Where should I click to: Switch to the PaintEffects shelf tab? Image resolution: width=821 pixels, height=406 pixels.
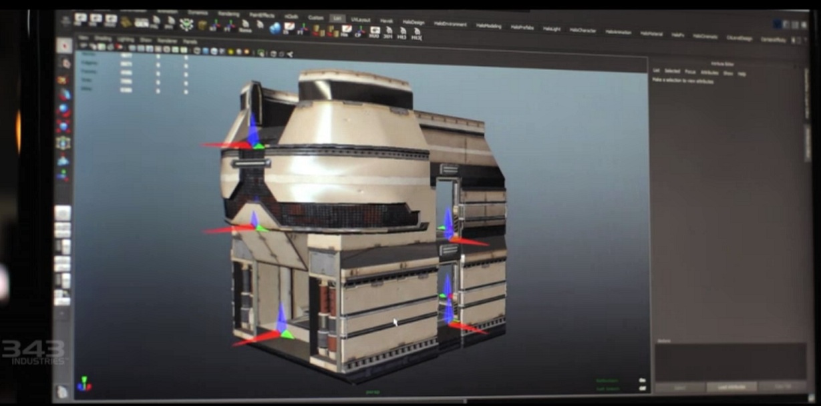[261, 15]
